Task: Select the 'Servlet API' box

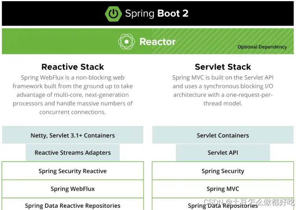Action: 223,153
